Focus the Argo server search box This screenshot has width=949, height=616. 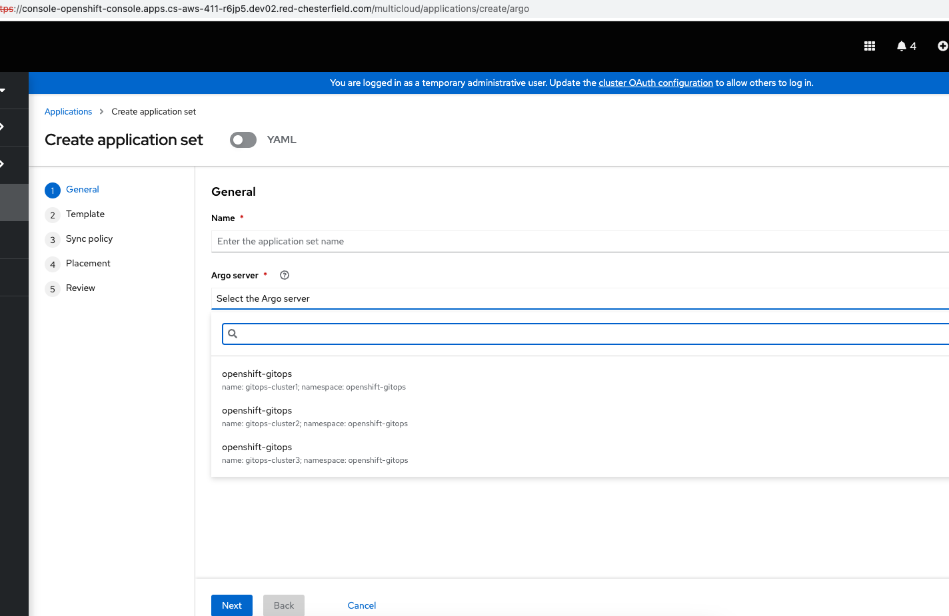pyautogui.click(x=585, y=334)
